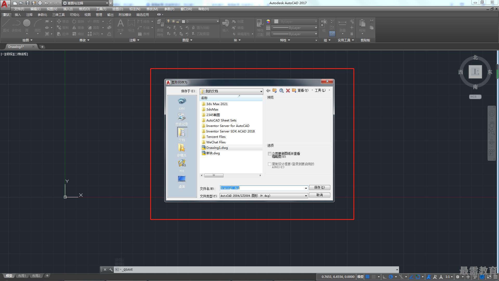Click Save As icon in quick access toolbar
This screenshot has width=499, height=281.
click(x=34, y=3)
